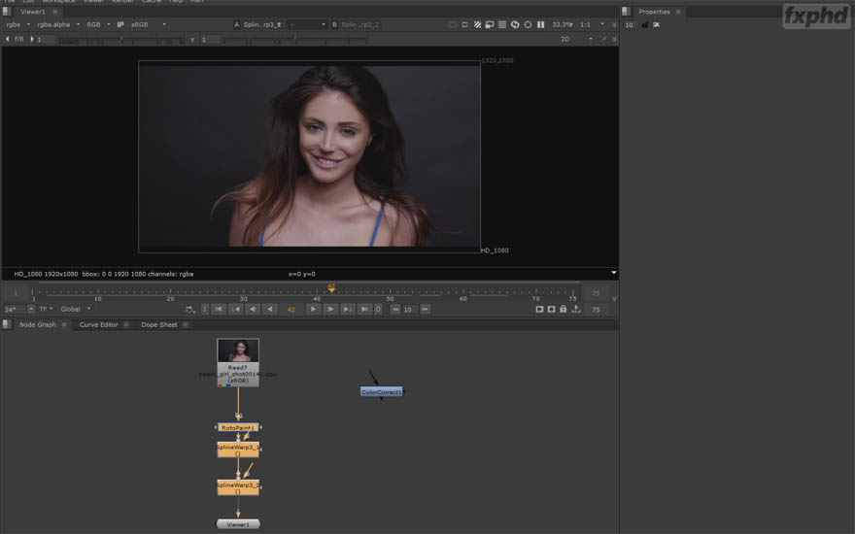Screen dimensions: 855x534
Task: Open the sRGB viewer process dropdown
Action: (x=149, y=24)
